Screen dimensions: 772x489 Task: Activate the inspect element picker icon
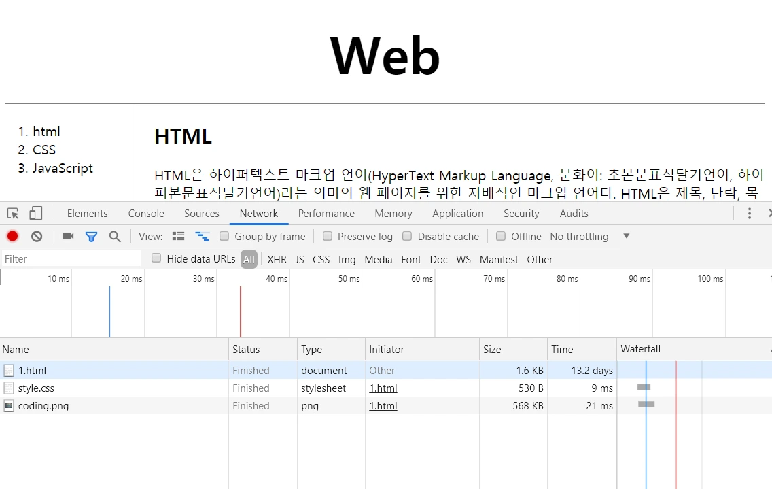point(14,214)
